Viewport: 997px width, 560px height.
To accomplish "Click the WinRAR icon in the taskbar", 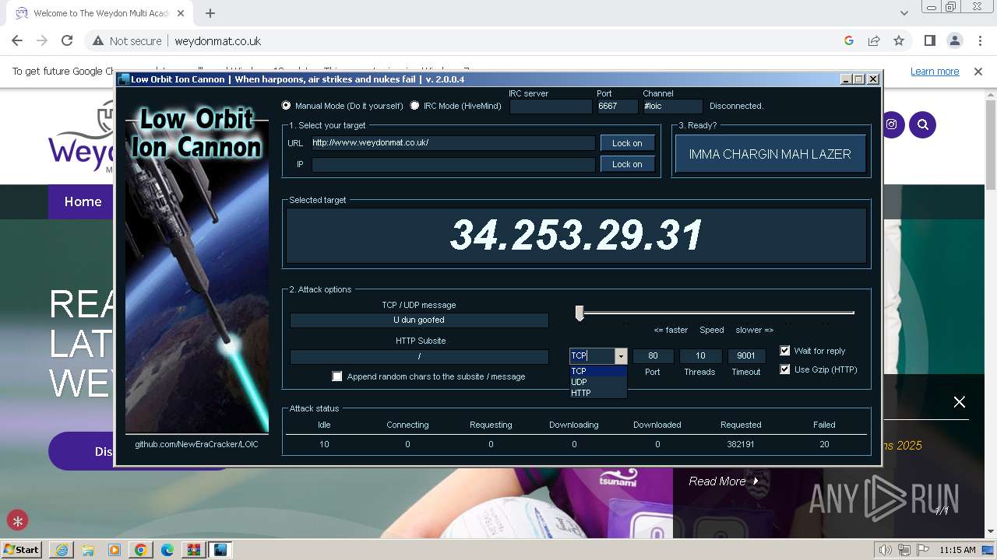I will tap(194, 550).
